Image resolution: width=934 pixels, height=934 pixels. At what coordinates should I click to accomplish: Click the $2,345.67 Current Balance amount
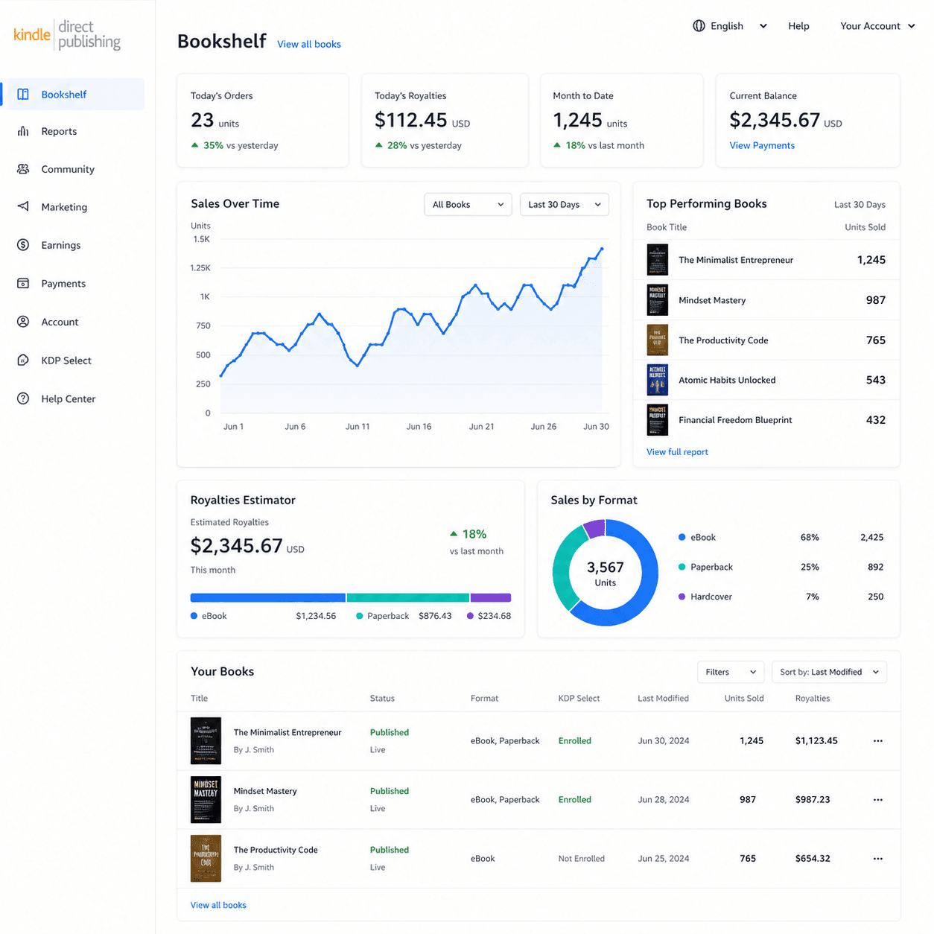775,120
